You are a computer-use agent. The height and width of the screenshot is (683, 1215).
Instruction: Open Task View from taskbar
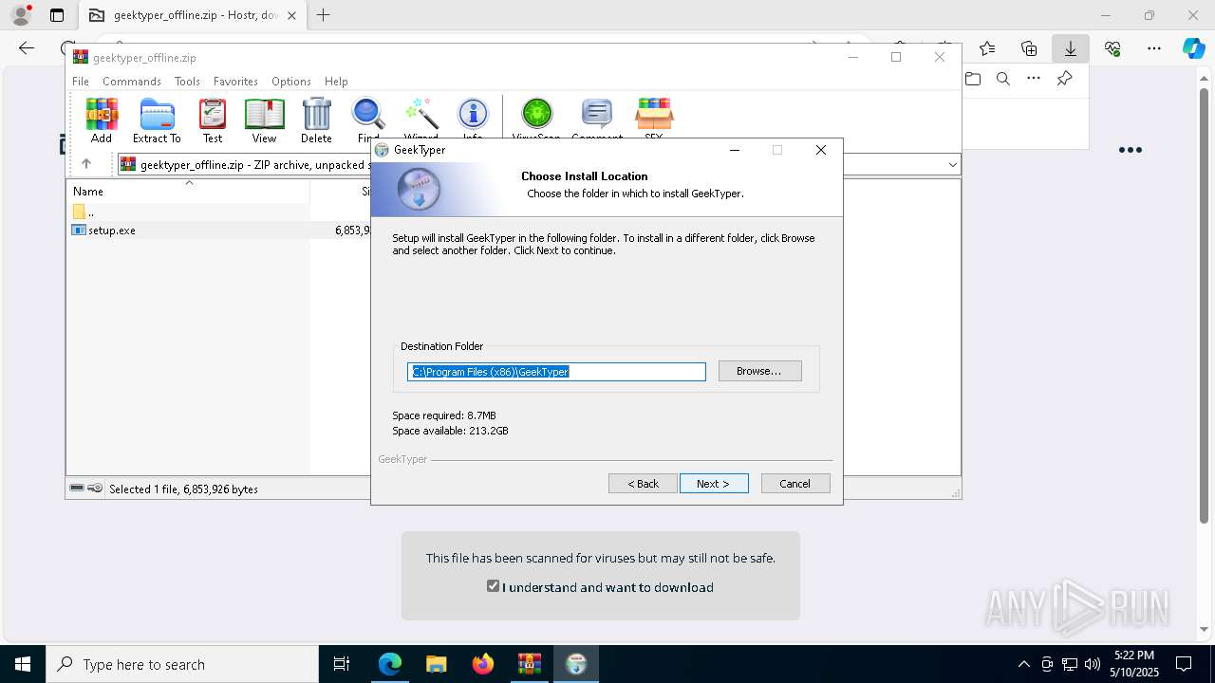pos(343,664)
